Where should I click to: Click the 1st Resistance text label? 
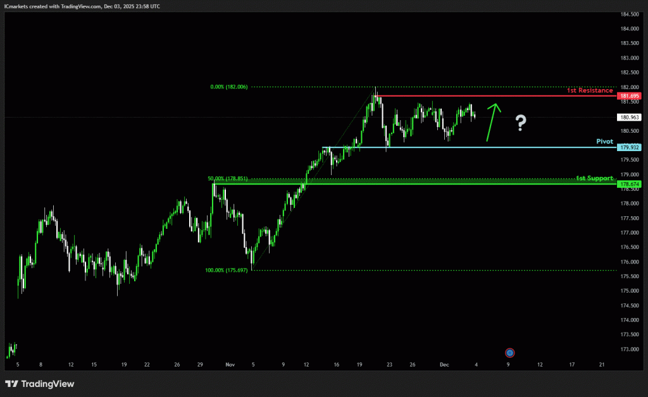[x=589, y=90]
